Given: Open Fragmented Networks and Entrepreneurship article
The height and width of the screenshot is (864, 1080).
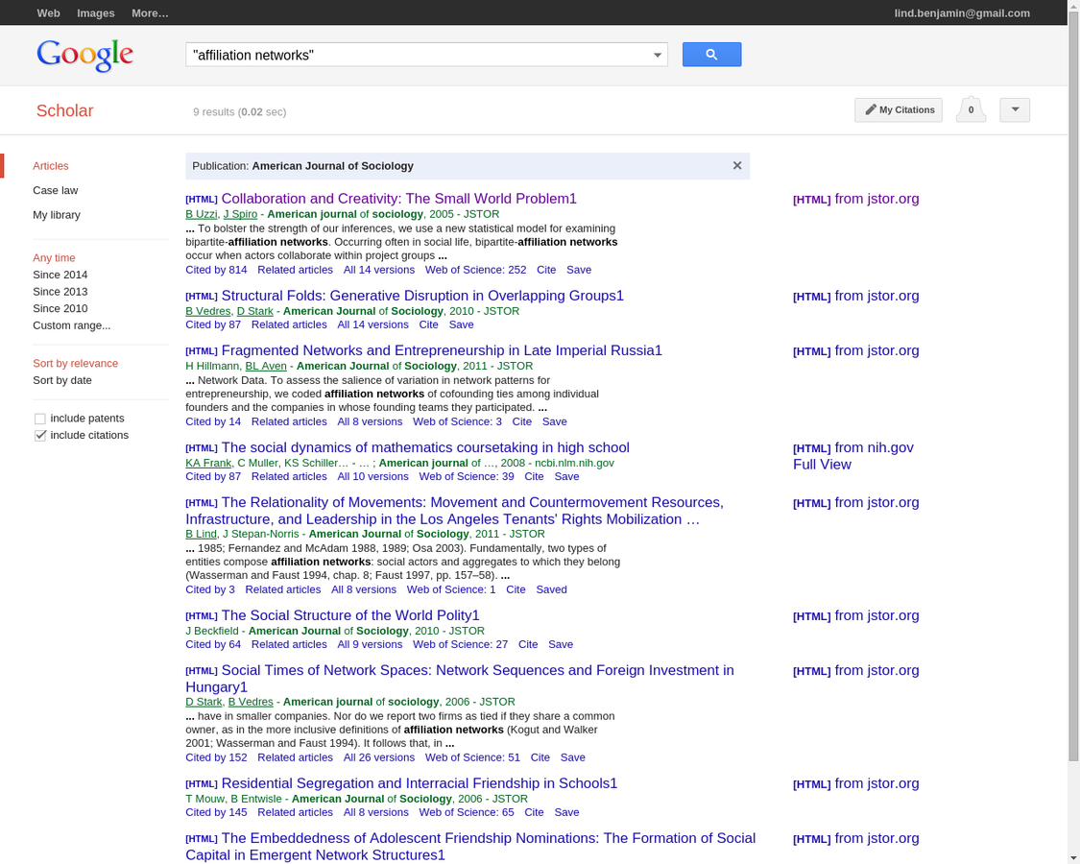Looking at the screenshot, I should tap(442, 350).
